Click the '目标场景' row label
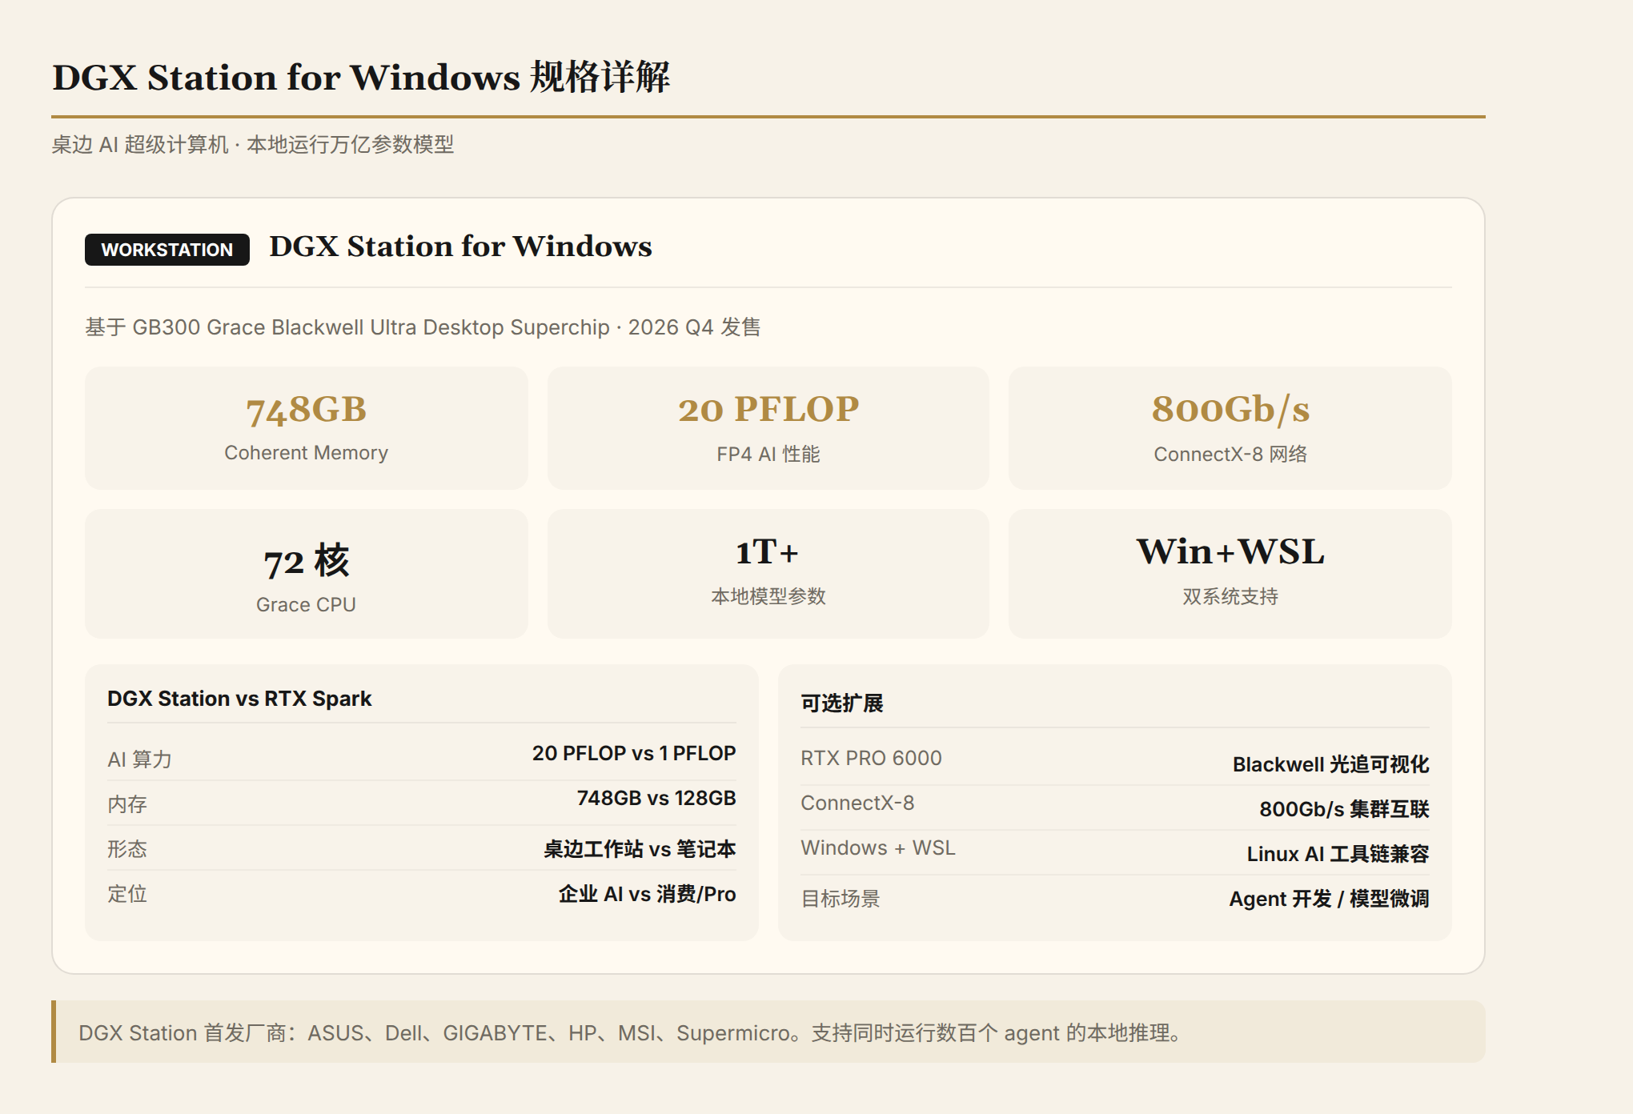 pyautogui.click(x=841, y=899)
